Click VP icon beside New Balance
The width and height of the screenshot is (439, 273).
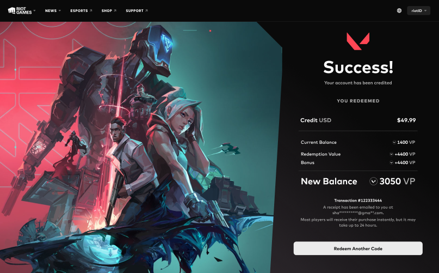click(x=373, y=181)
